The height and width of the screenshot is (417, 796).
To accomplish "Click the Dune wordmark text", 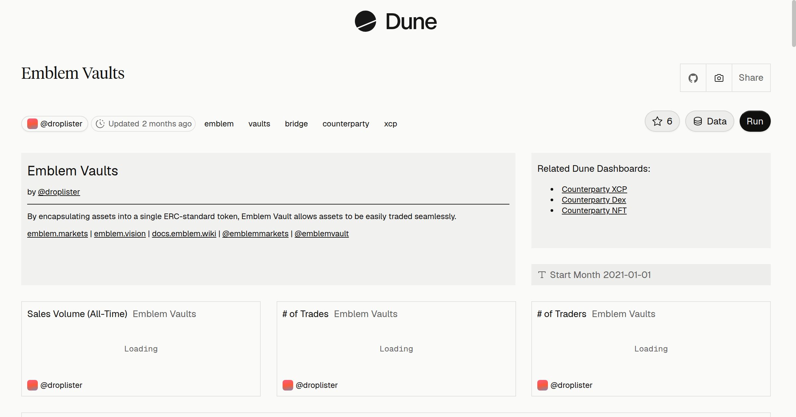I will click(411, 22).
